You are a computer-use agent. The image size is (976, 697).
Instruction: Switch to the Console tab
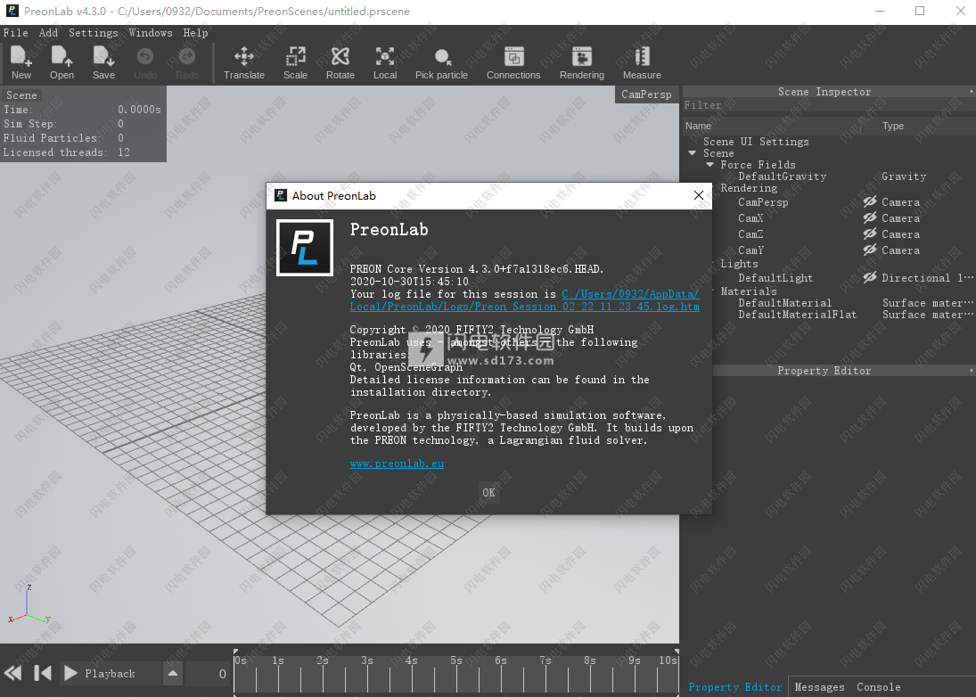coord(878,687)
